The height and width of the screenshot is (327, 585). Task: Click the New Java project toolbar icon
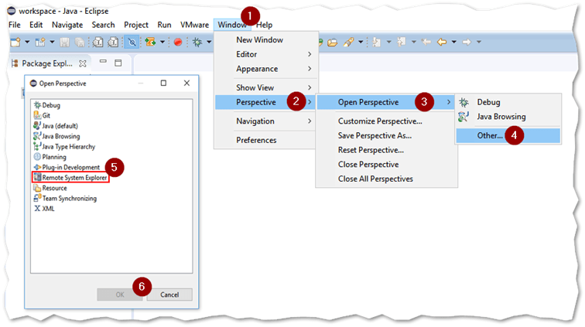(40, 43)
